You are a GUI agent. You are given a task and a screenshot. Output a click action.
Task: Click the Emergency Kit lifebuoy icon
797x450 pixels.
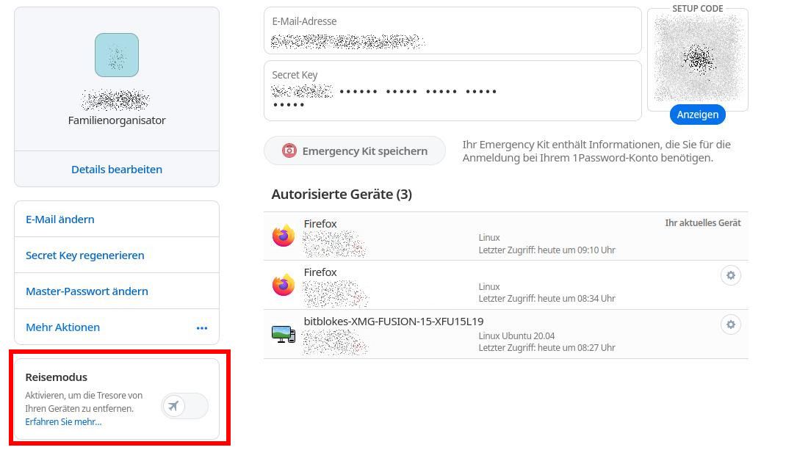pos(289,150)
